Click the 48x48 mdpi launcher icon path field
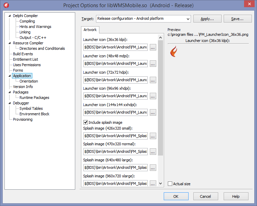 pos(115,64)
